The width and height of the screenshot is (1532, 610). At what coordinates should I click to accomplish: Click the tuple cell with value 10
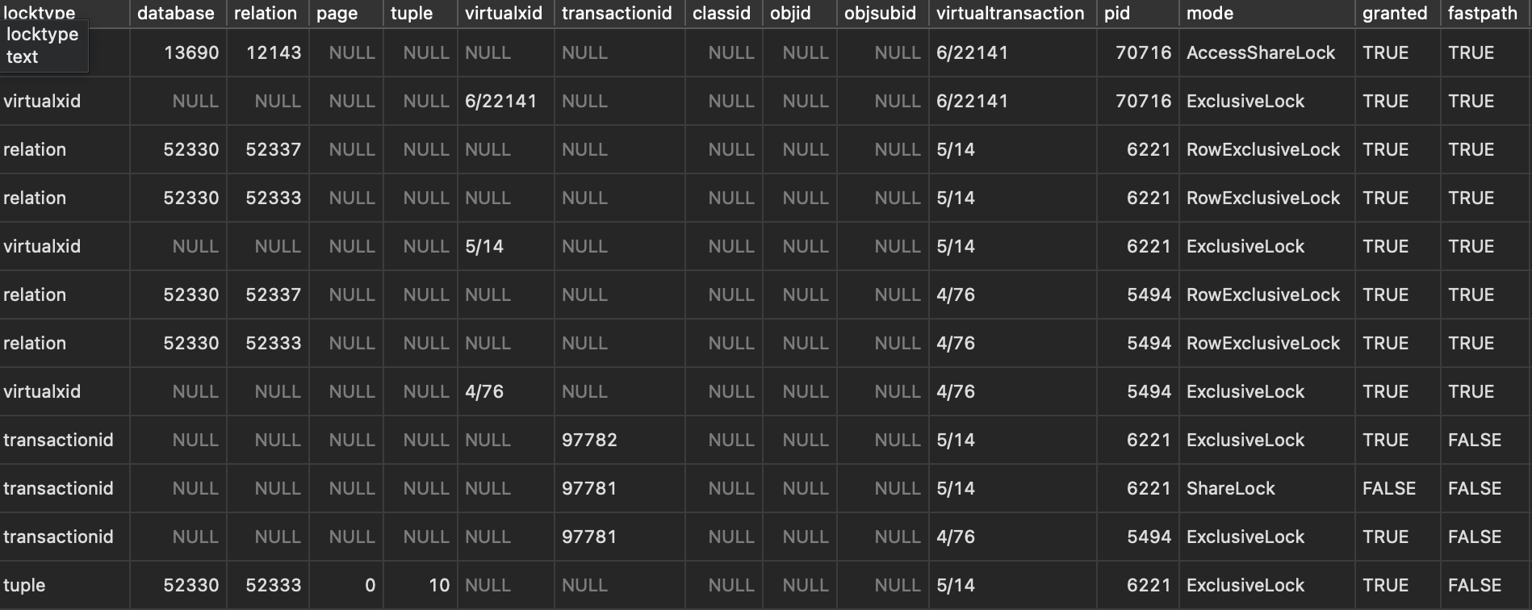coord(438,585)
